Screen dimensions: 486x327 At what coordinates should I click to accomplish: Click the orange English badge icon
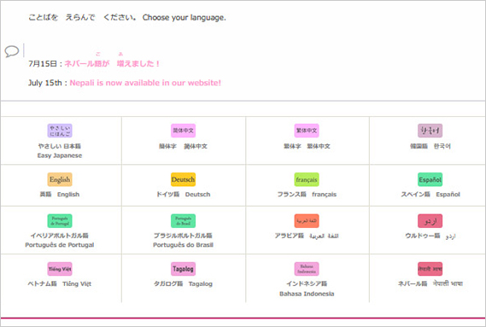click(x=60, y=179)
